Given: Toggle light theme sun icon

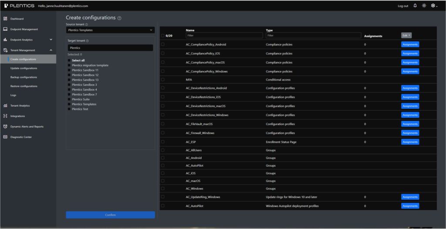Looking at the screenshot, I should coord(424,6).
